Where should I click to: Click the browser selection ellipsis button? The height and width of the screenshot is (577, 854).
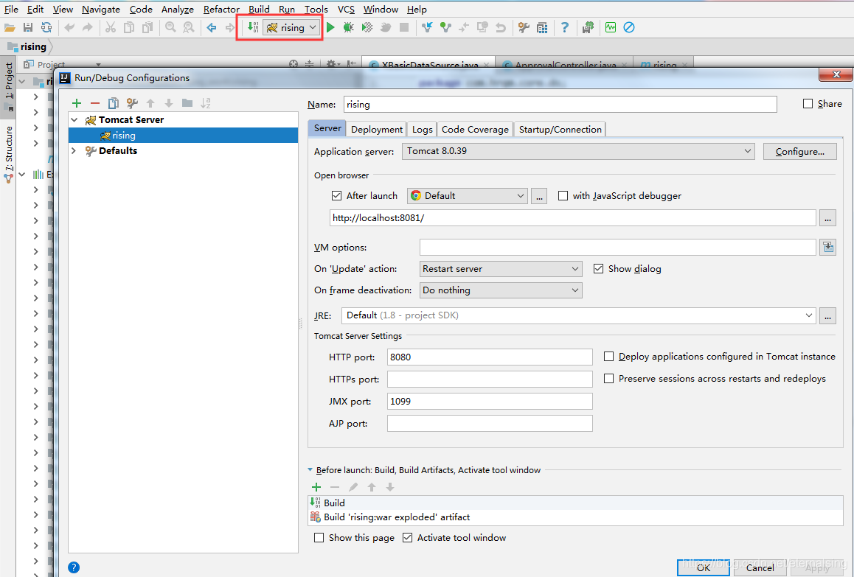[x=538, y=196]
